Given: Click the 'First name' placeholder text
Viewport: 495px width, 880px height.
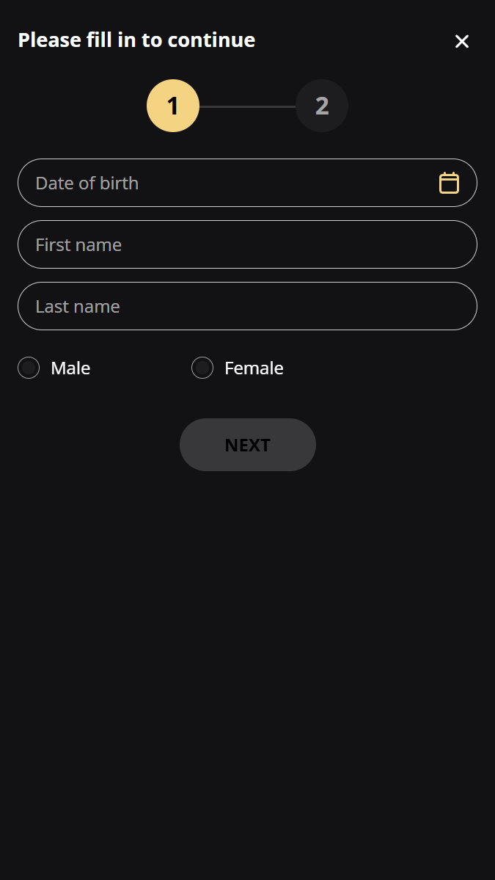Looking at the screenshot, I should click(x=78, y=245).
